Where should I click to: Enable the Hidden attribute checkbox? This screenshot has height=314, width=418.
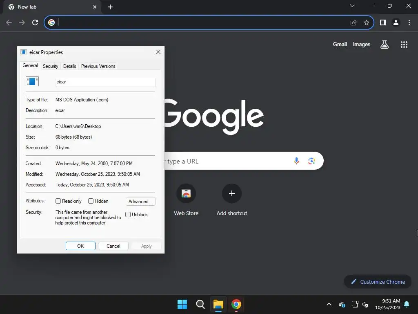pos(91,201)
